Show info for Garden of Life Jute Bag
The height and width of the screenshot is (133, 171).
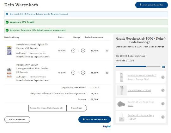coord(163,117)
